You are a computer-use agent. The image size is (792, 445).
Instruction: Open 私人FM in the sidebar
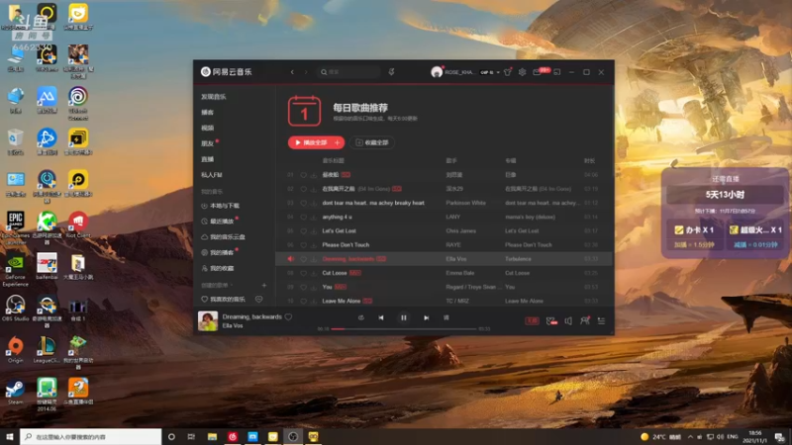(211, 175)
